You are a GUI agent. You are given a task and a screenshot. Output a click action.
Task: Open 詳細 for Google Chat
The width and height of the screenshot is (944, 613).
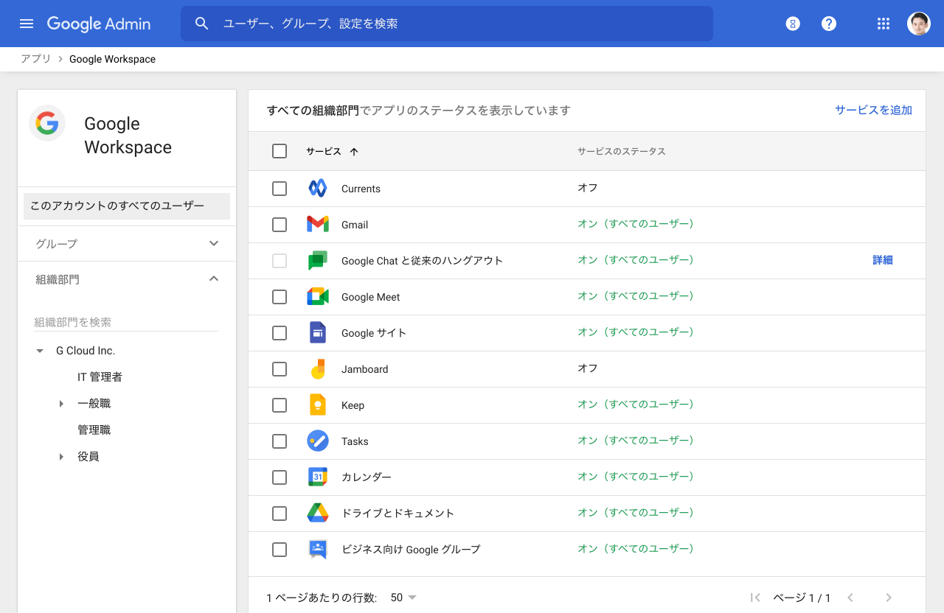[883, 260]
